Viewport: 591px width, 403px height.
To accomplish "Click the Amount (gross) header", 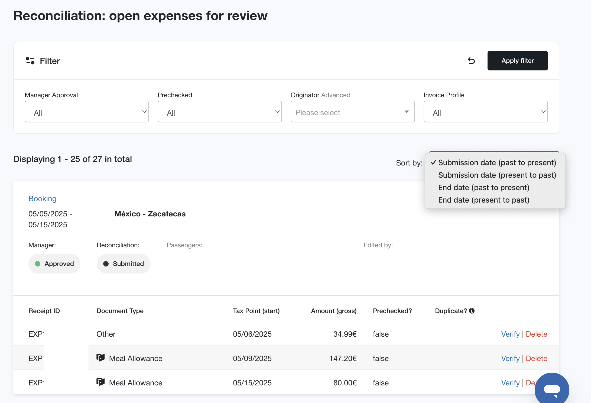I will click(334, 311).
